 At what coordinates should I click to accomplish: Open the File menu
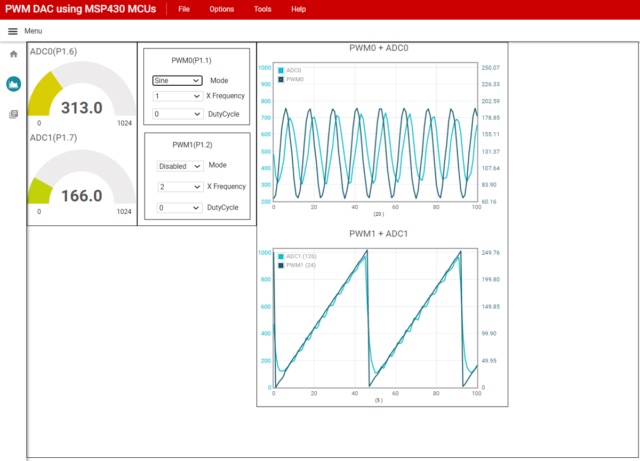(184, 9)
